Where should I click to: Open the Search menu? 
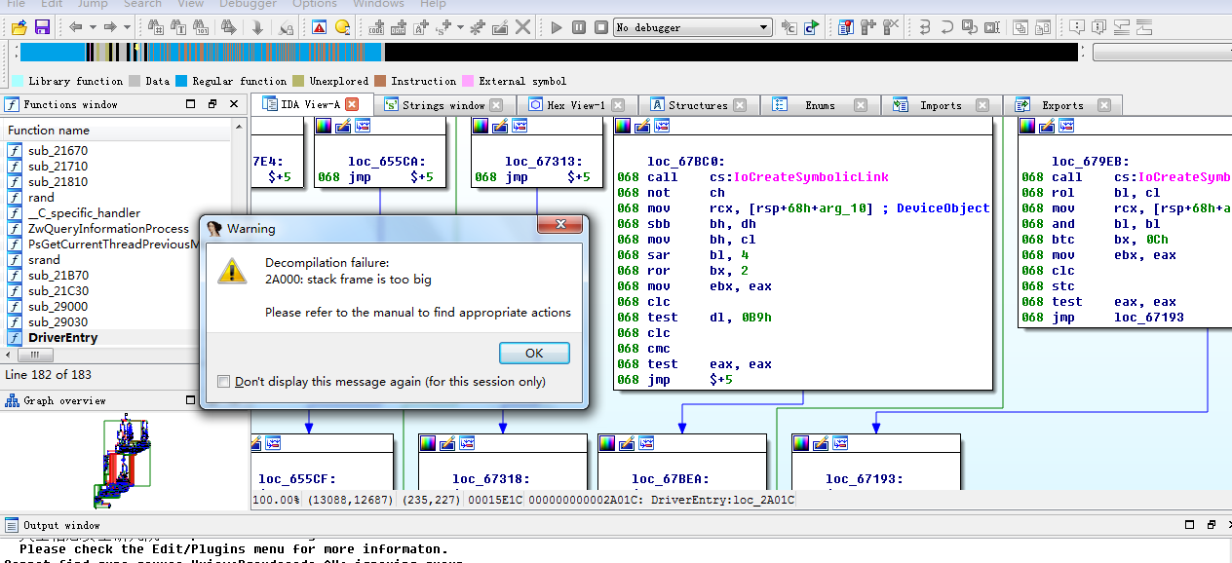pyautogui.click(x=142, y=4)
